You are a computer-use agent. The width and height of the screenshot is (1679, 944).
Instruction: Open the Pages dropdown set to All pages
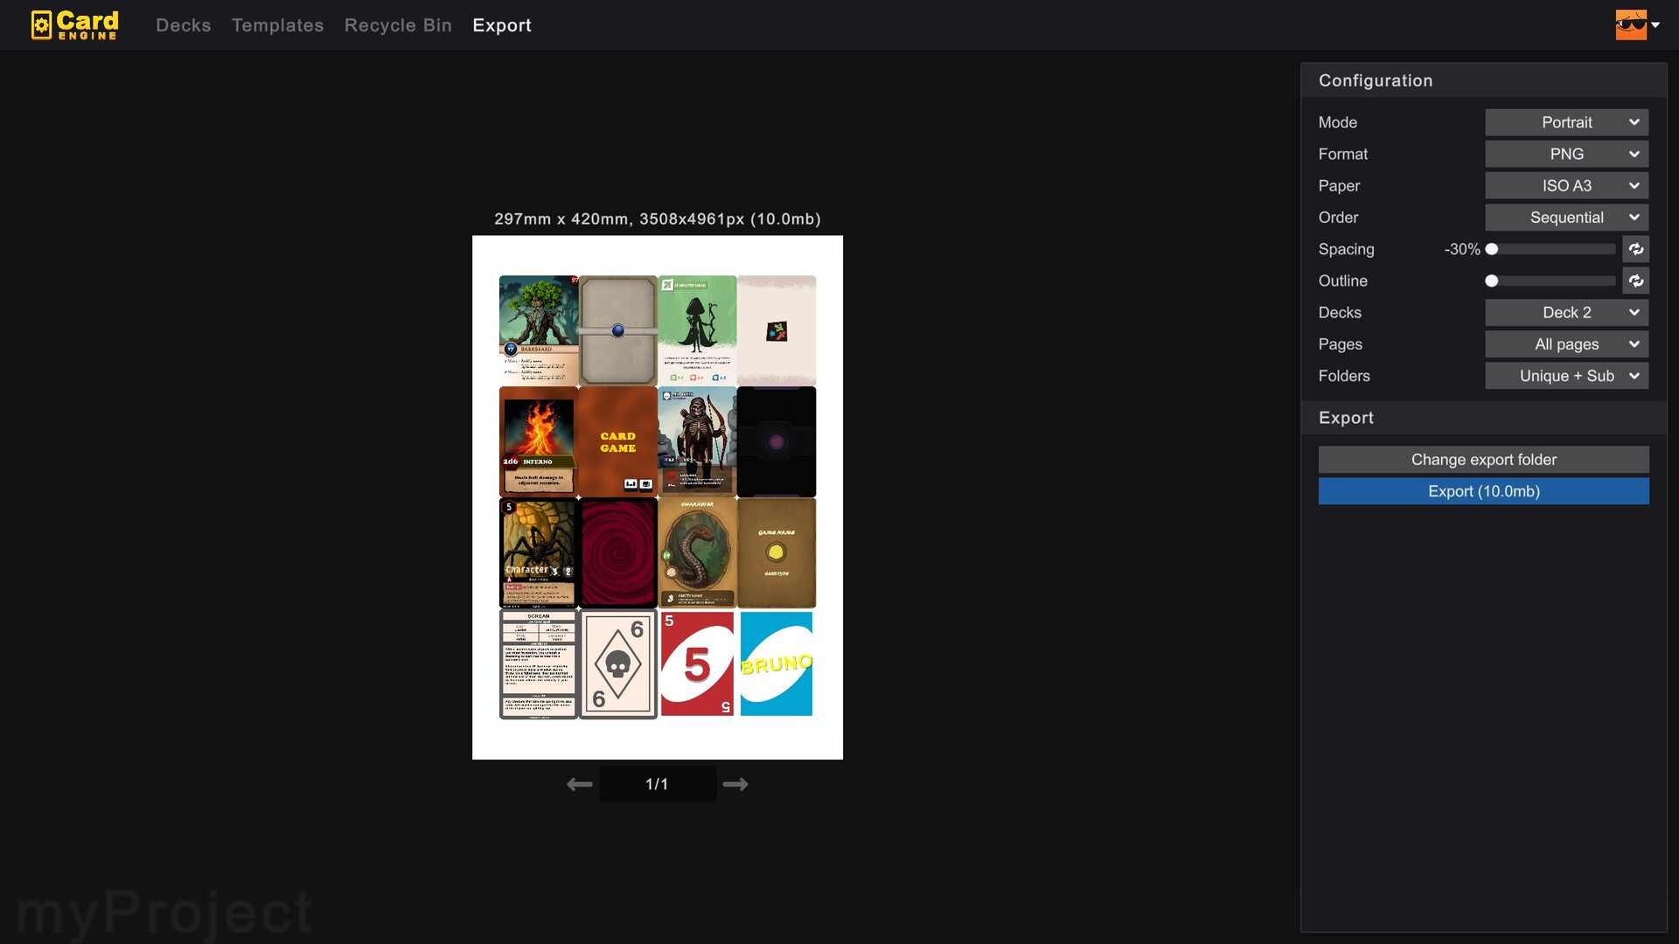tap(1566, 344)
